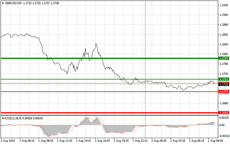Select the thin red line at 1.2709
The image size is (230, 144).
pyautogui.click(x=110, y=92)
